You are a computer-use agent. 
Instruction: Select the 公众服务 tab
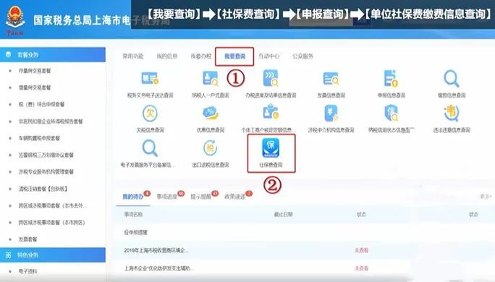pyautogui.click(x=302, y=56)
